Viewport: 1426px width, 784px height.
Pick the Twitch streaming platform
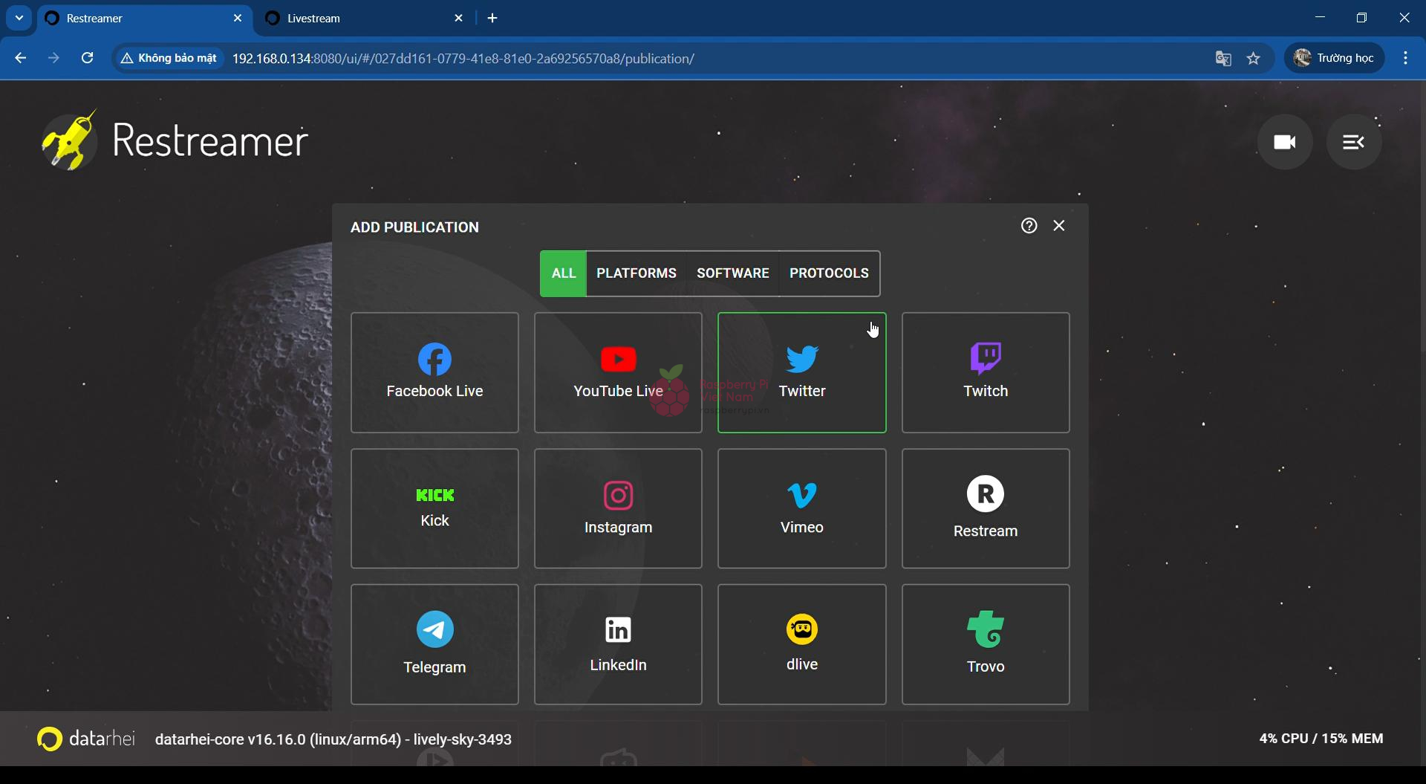(985, 372)
